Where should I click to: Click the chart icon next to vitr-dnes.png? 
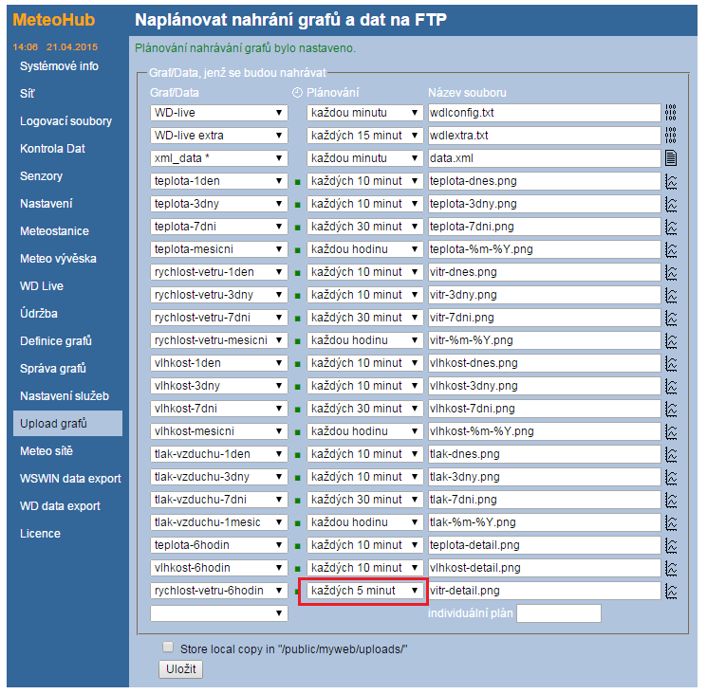(x=671, y=272)
